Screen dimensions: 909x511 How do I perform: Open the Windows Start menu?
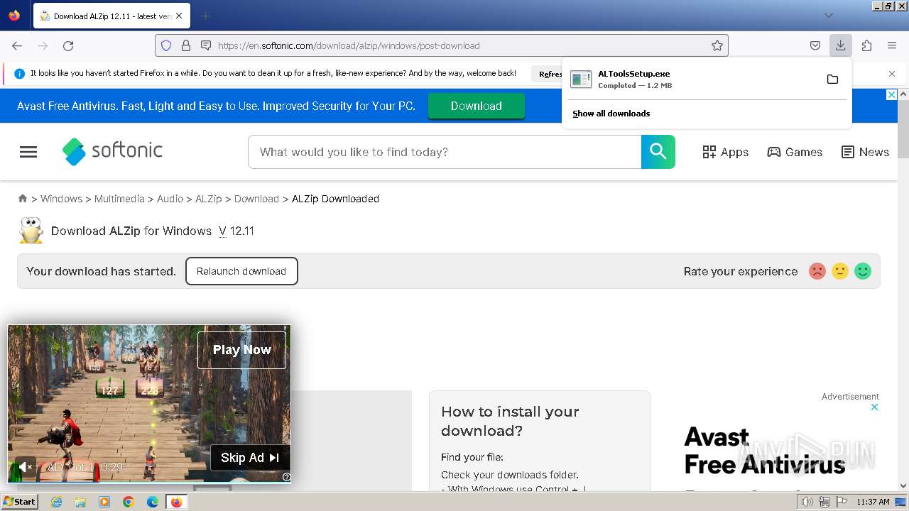pyautogui.click(x=19, y=502)
